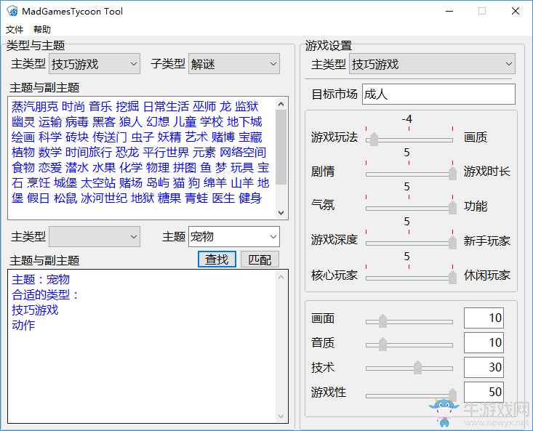Expand the 子类型 dropdown showing 解谜

[234, 64]
